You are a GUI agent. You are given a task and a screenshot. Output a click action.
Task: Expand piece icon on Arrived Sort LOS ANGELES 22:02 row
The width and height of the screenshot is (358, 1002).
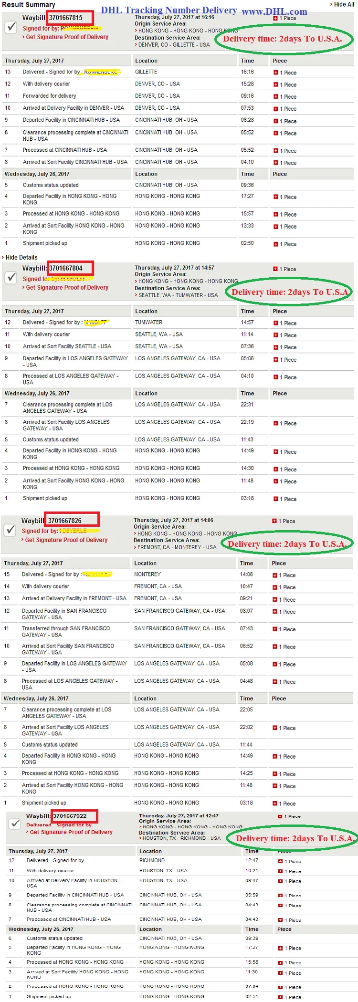[274, 728]
